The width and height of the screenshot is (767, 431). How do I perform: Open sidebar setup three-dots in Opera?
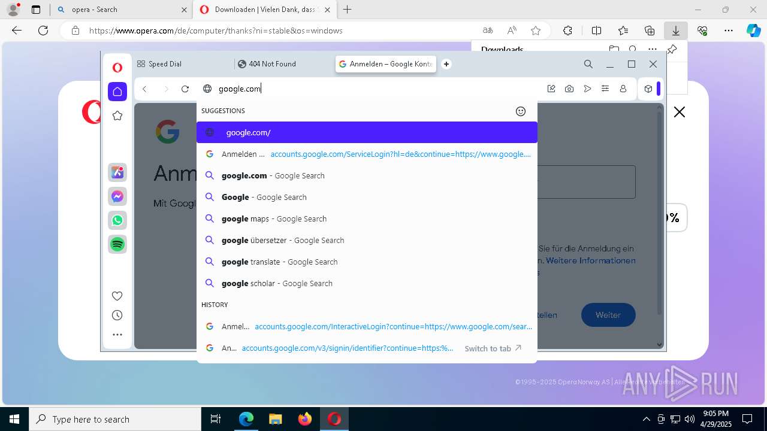click(x=117, y=335)
